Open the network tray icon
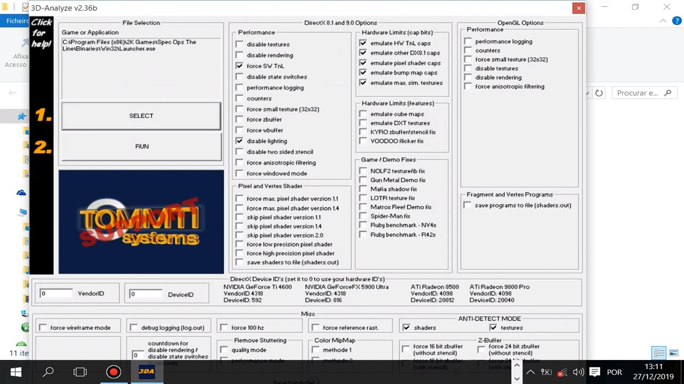 pyautogui.click(x=562, y=372)
